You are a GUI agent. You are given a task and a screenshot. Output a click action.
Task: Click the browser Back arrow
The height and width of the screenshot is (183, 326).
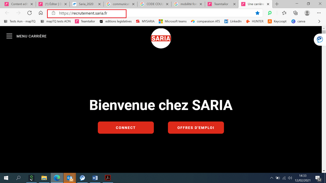[7, 13]
